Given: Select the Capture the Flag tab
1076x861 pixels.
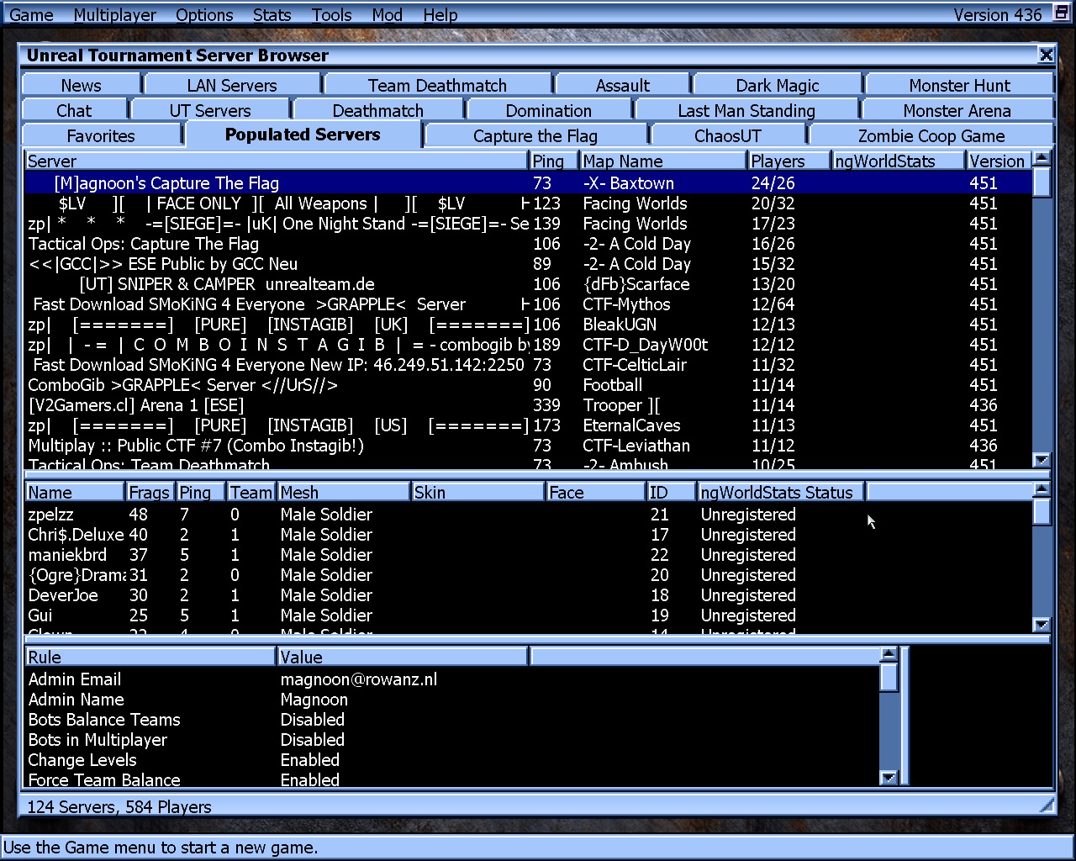Looking at the screenshot, I should [535, 135].
